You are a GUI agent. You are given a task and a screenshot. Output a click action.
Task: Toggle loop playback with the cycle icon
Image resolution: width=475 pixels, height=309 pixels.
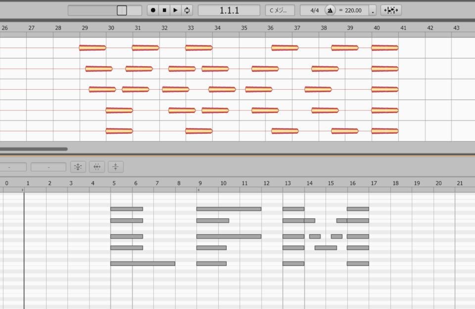point(187,10)
